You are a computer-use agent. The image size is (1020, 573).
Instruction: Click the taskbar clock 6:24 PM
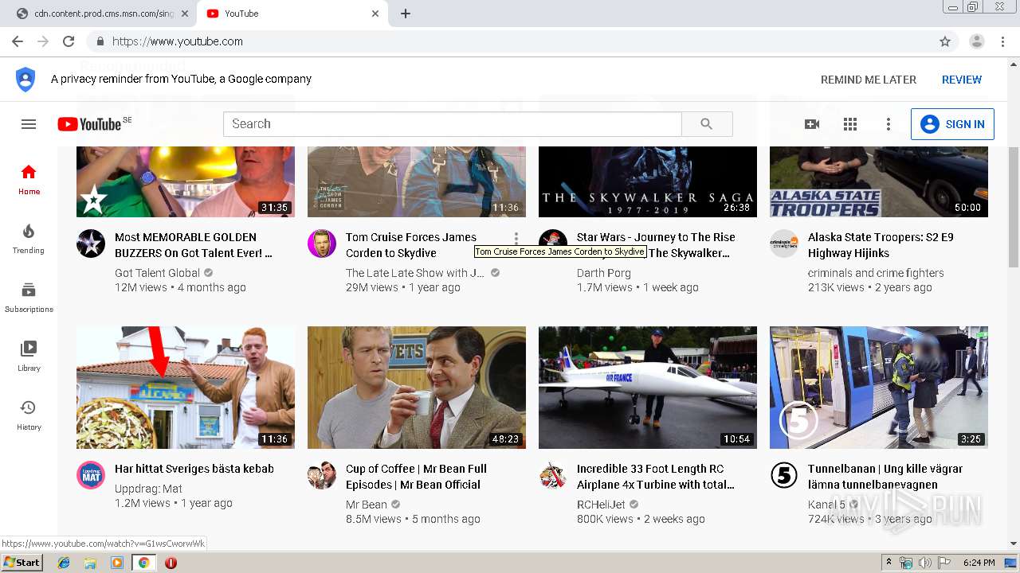click(x=979, y=563)
